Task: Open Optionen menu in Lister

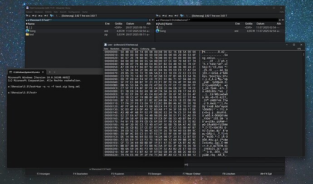Action: (x=126, y=48)
